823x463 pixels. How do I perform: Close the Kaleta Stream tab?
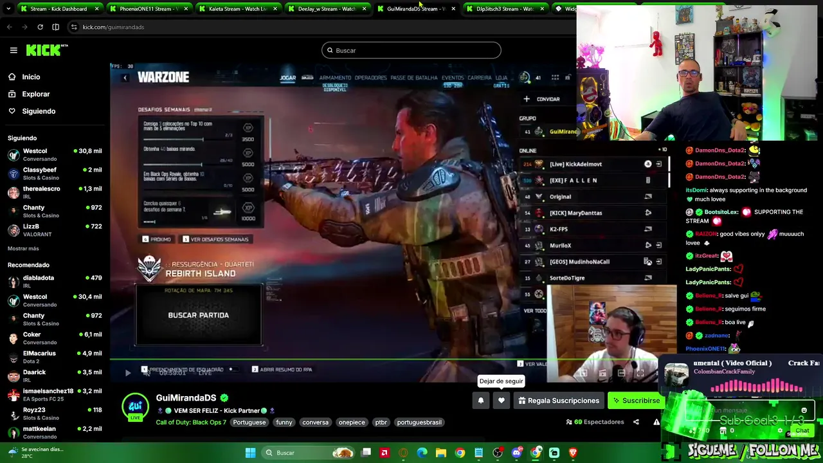point(275,9)
